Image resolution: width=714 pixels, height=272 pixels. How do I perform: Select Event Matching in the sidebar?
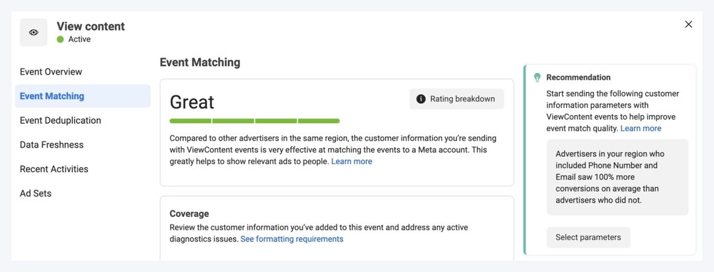(52, 96)
